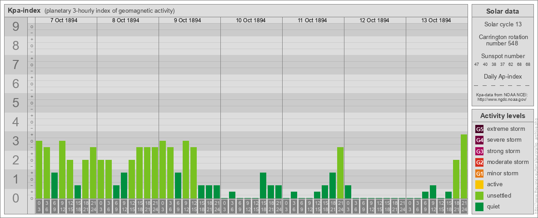Screen dimensions: 538x218
Task: Click the 12 Oct 1894 0-3 hour bar
Action: (x=348, y=192)
